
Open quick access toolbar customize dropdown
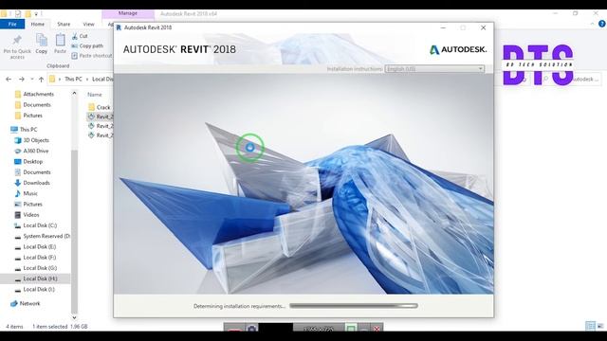point(36,14)
